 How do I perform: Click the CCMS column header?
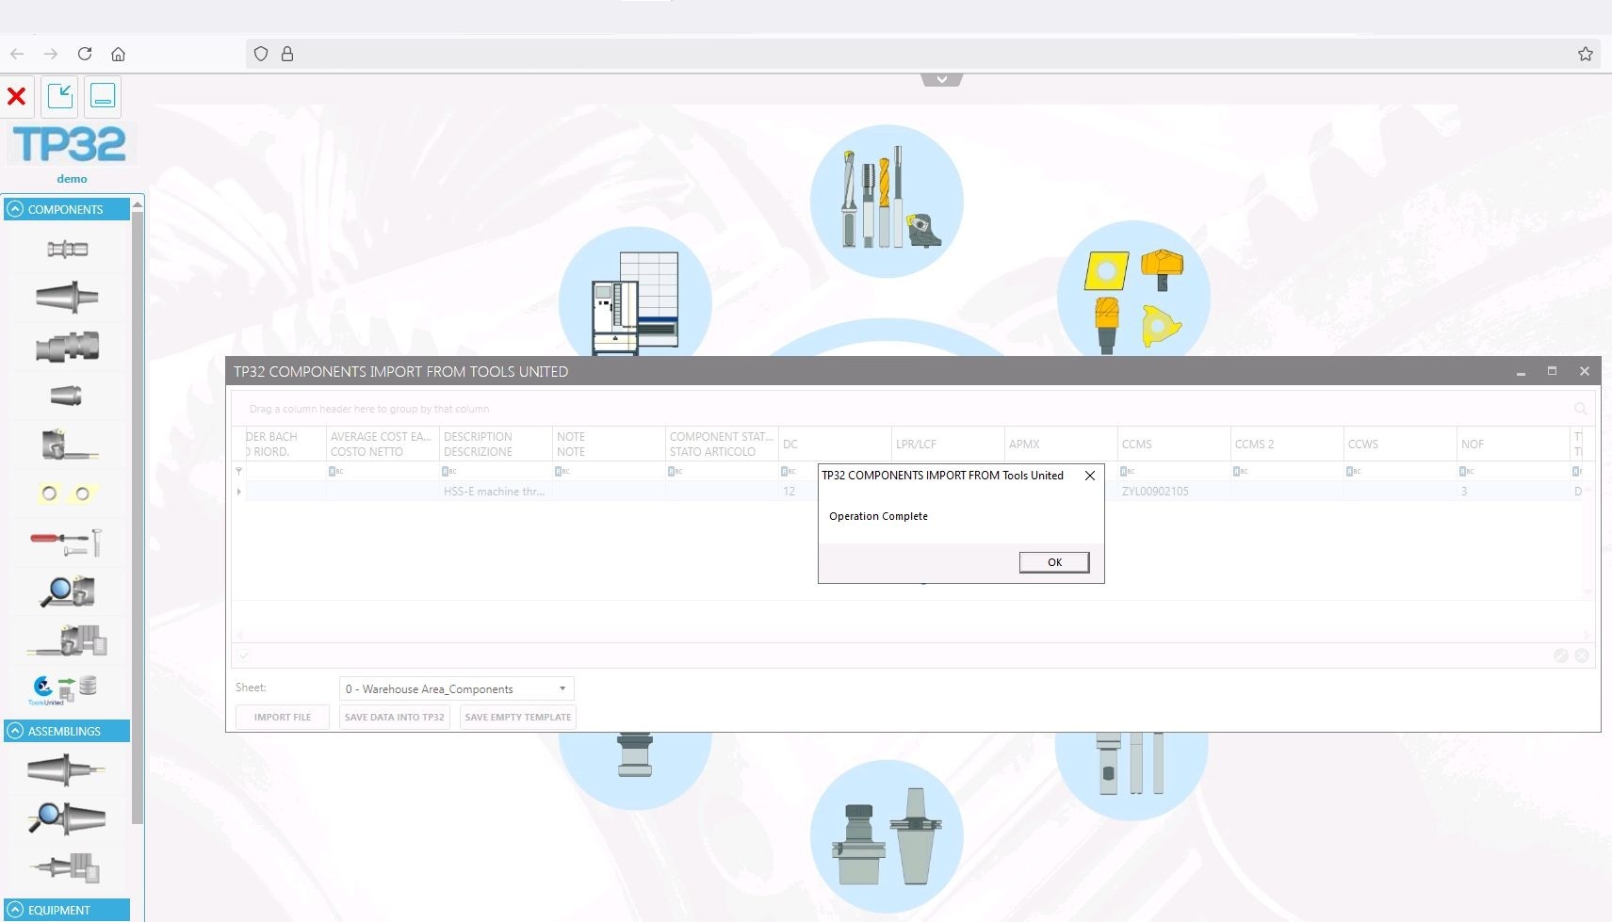pos(1174,444)
